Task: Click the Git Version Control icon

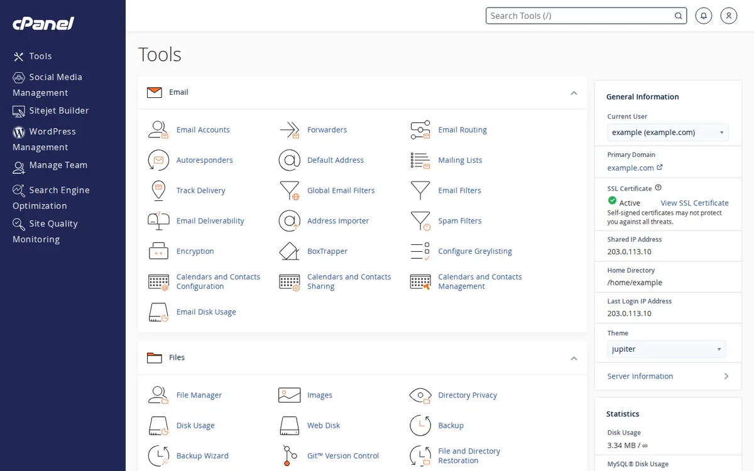Action: click(x=289, y=456)
